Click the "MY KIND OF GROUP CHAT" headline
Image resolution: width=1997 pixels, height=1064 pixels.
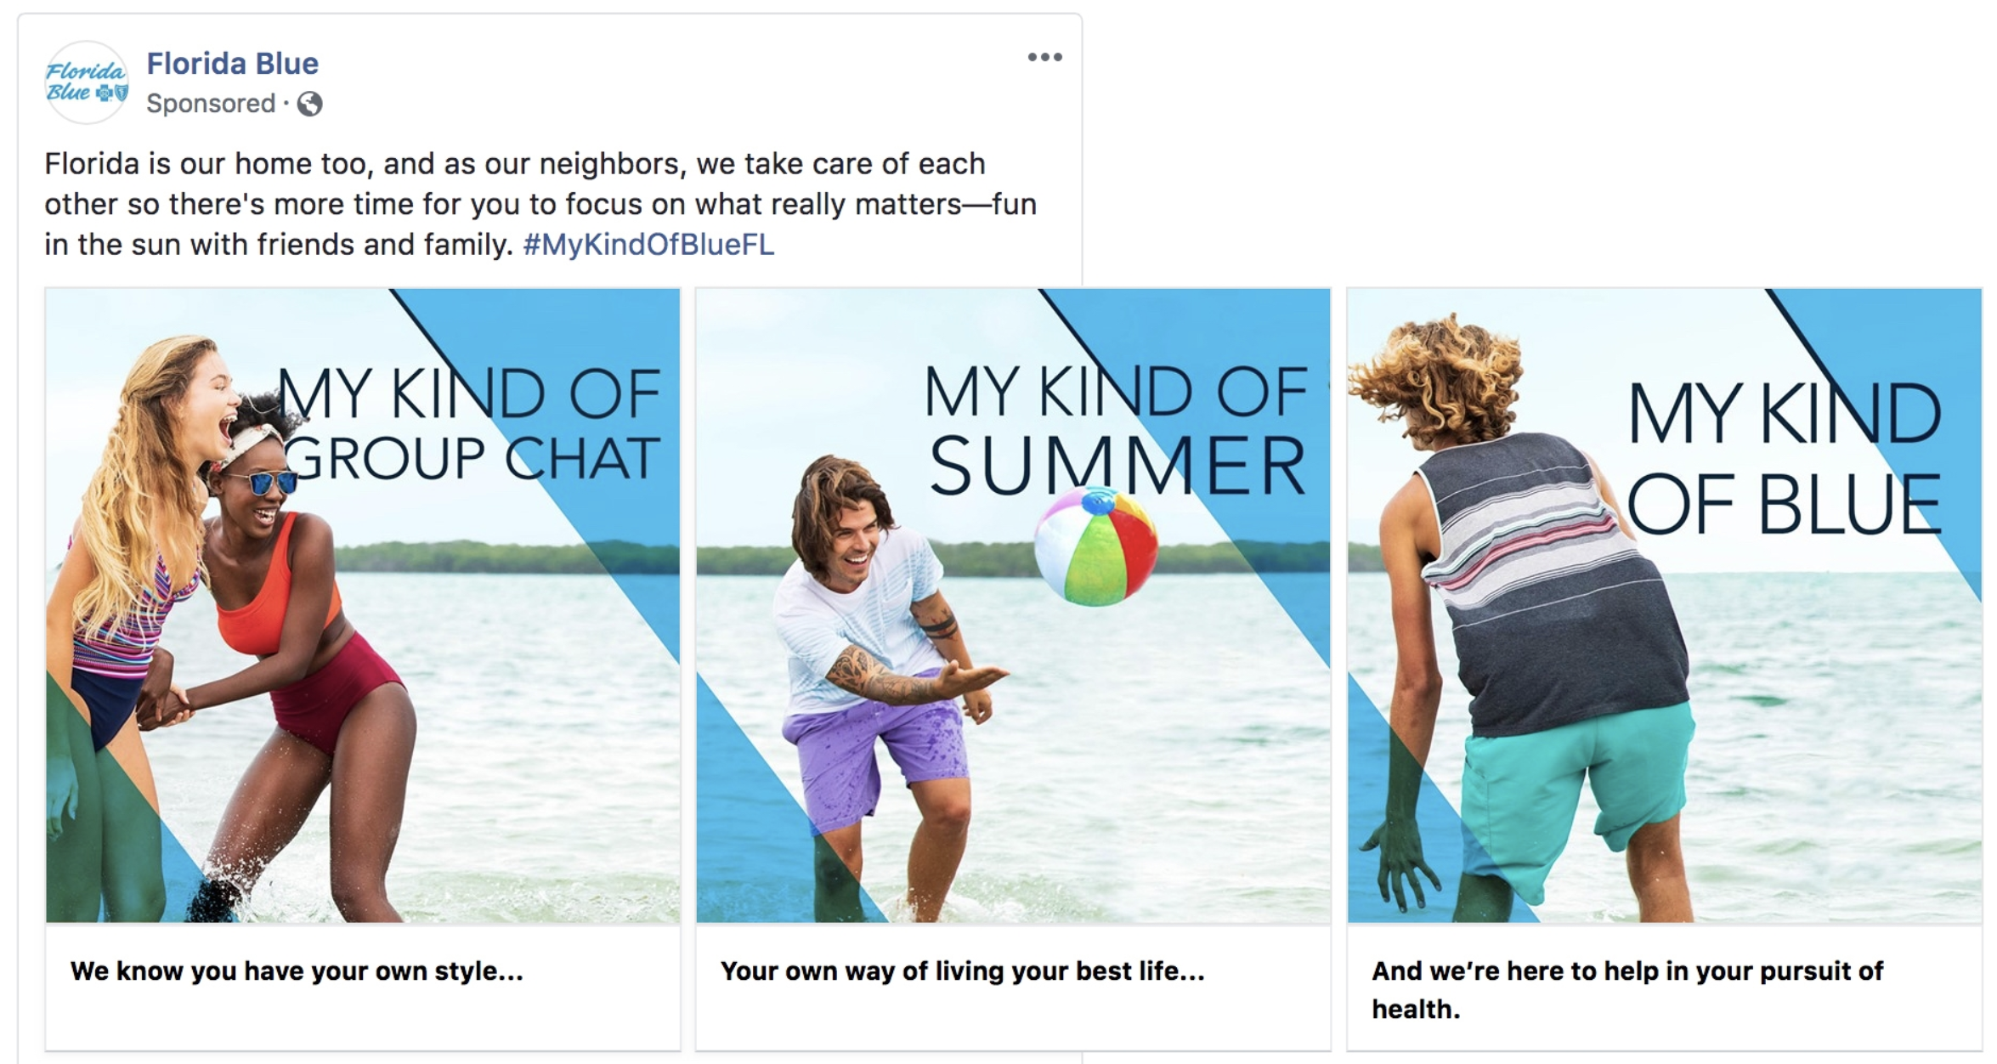(469, 425)
